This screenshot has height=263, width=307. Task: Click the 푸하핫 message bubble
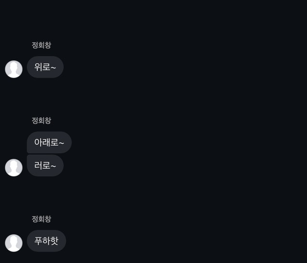tap(47, 241)
